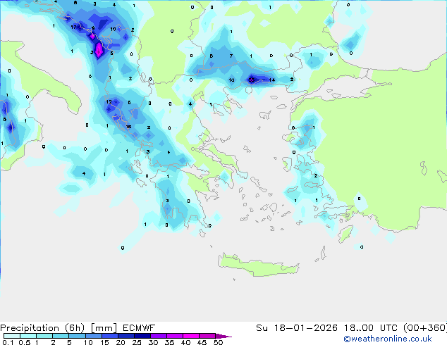Click the magenta heavy-rain core near "17"
This screenshot has width=447, height=345.
(x=99, y=51)
